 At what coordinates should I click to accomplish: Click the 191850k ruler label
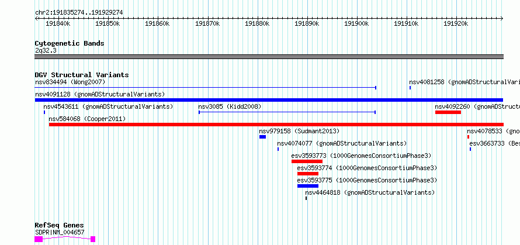[108, 23]
